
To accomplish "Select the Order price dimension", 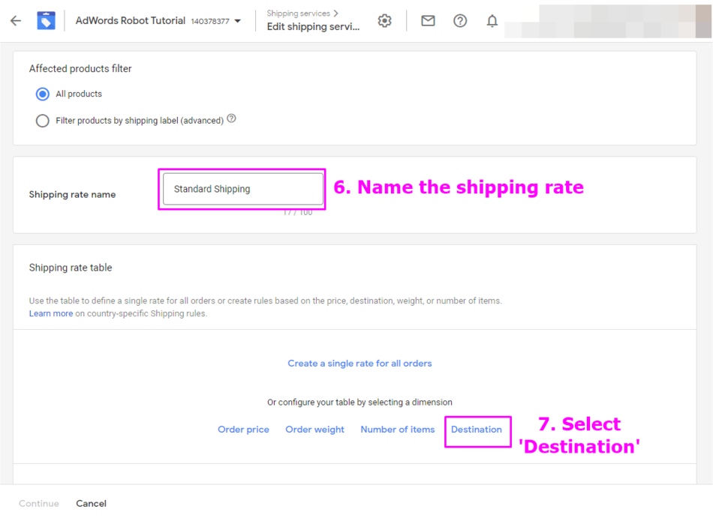I will coord(243,430).
